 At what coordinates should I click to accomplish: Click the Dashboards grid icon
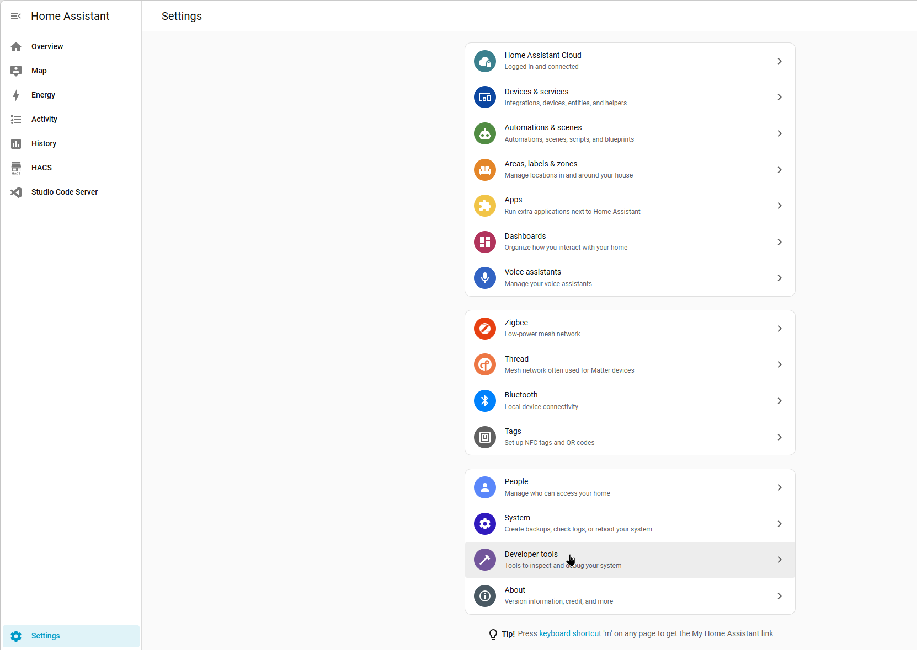tap(484, 242)
